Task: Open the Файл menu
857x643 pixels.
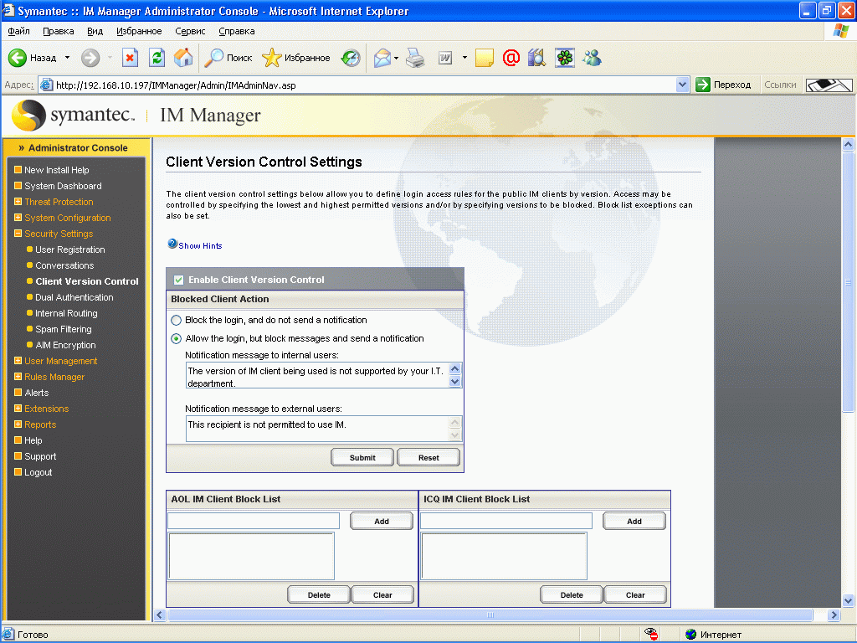Action: [x=18, y=31]
